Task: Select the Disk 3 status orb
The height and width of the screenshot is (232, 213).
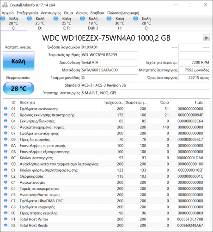Action: 83,19
